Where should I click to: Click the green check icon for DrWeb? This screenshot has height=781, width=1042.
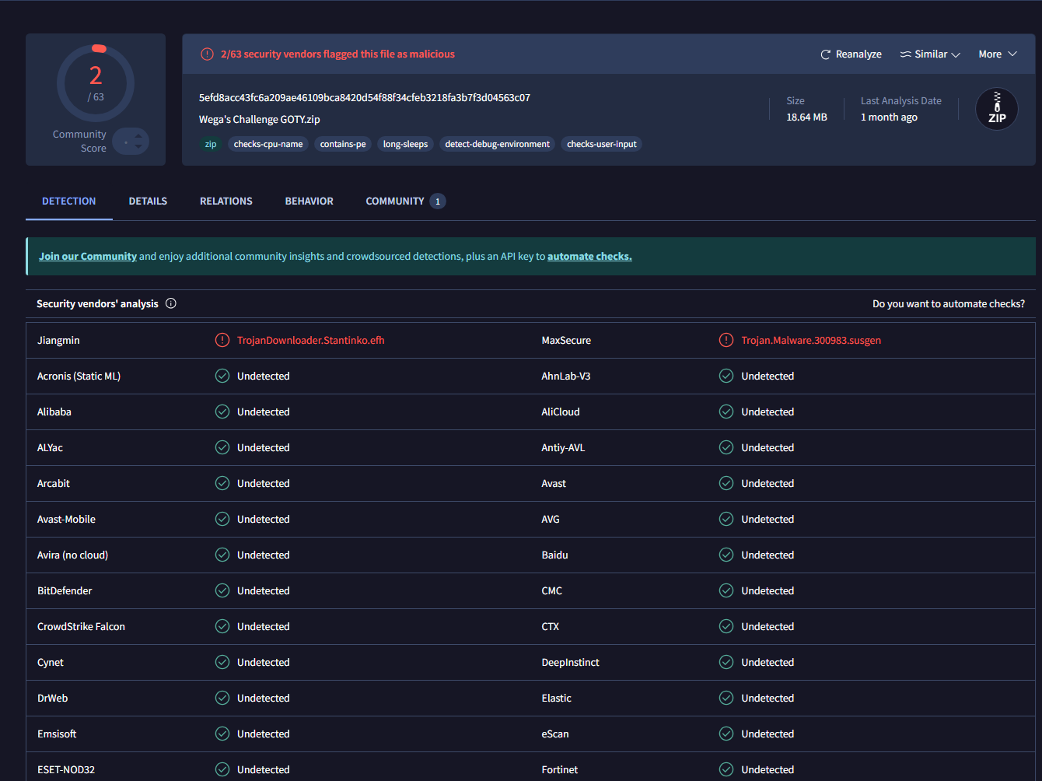coord(222,698)
